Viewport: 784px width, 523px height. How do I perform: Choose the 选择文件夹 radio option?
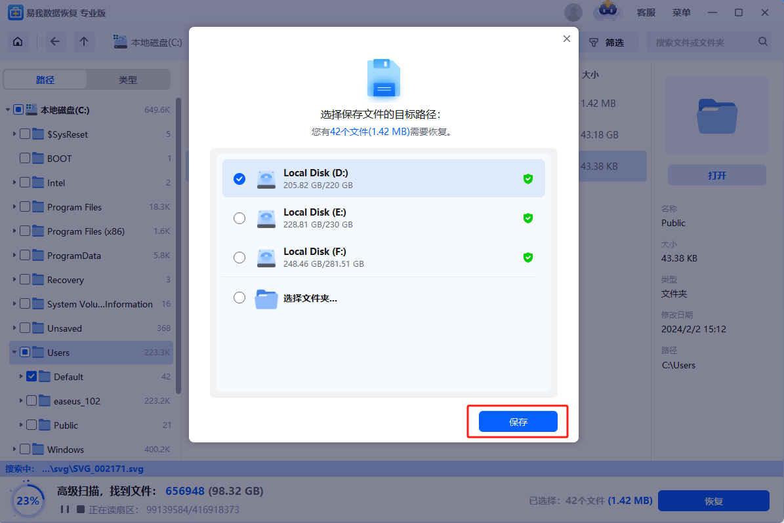239,298
